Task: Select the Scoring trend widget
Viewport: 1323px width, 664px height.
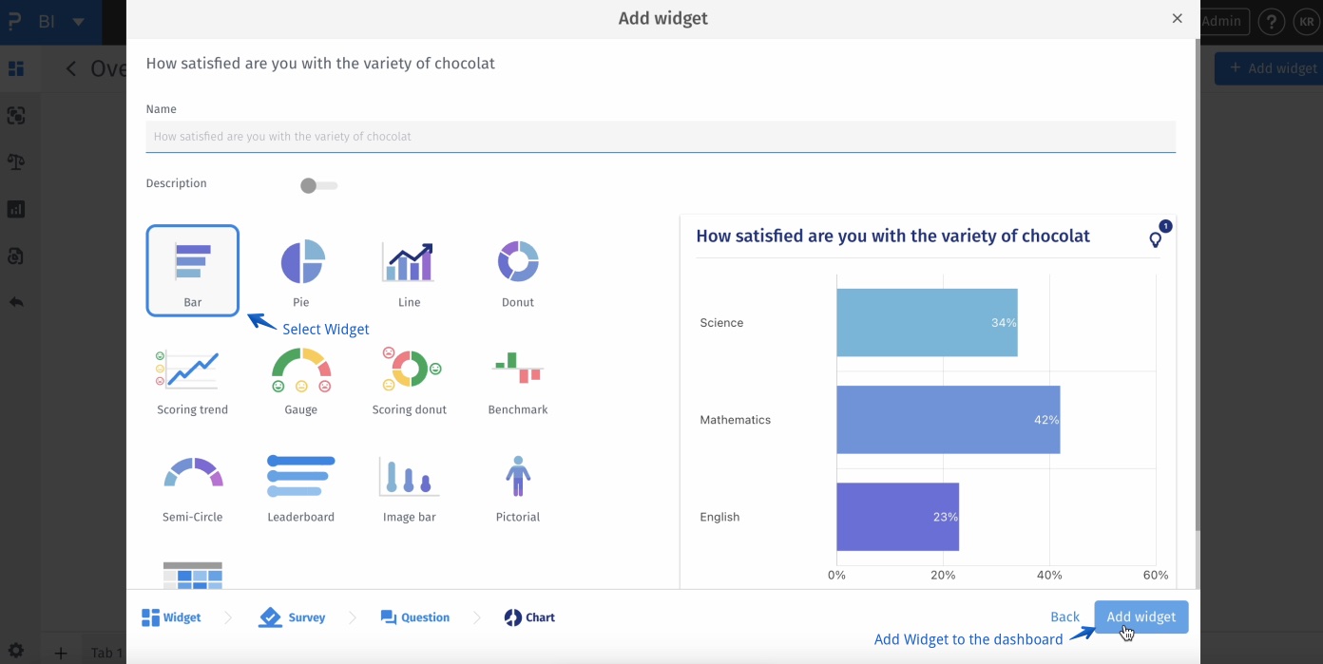Action: coord(192,378)
